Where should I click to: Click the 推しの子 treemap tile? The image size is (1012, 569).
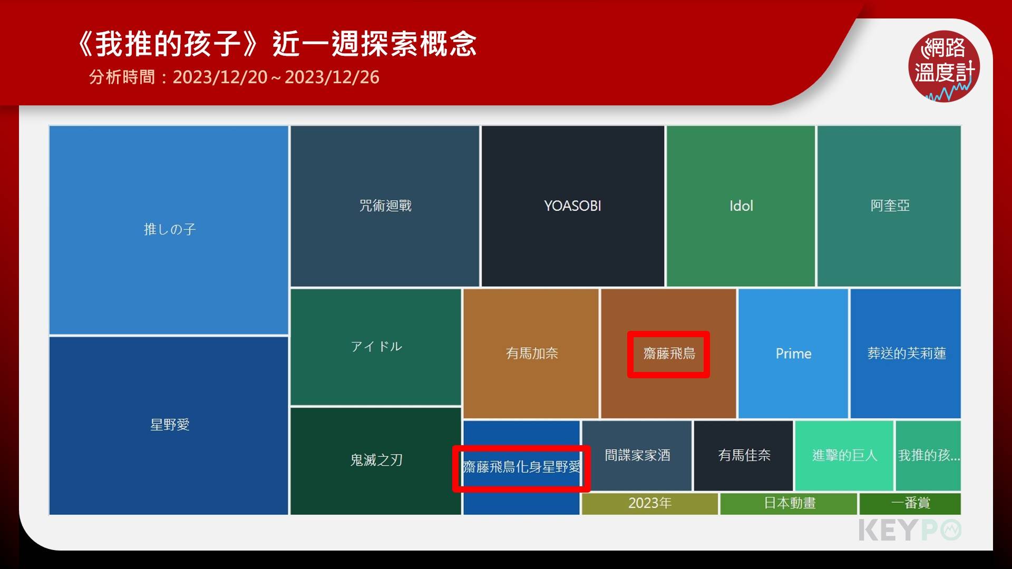169,230
